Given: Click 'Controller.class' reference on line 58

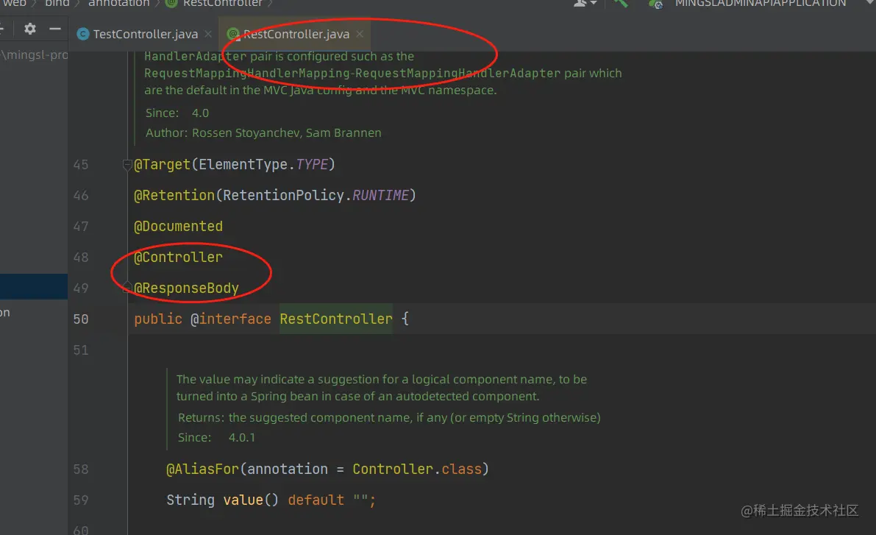Looking at the screenshot, I should [x=417, y=469].
